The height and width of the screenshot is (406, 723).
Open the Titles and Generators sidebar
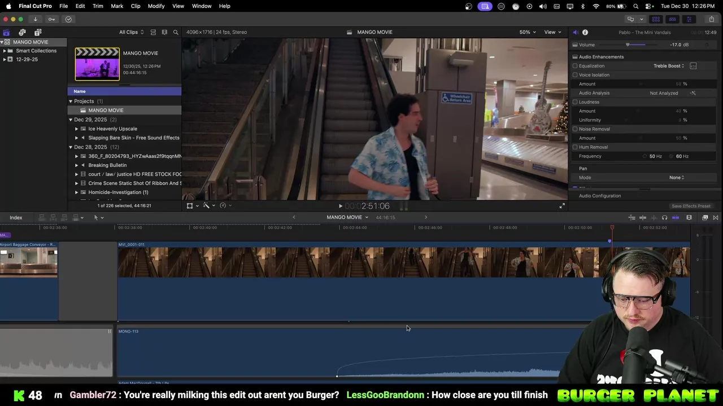(37, 32)
